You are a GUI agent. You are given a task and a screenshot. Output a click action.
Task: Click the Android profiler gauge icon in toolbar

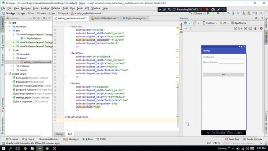228,13
